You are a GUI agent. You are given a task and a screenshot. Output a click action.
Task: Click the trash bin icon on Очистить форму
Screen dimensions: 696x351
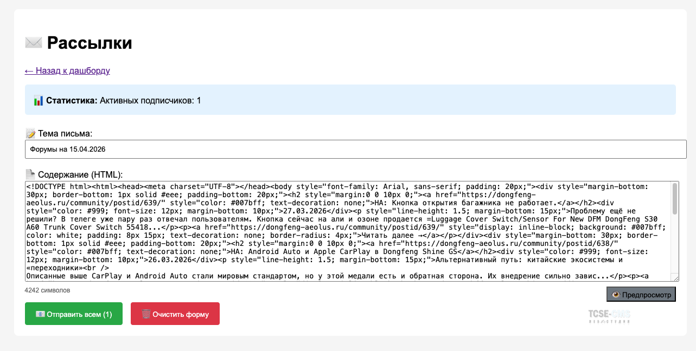[146, 314]
